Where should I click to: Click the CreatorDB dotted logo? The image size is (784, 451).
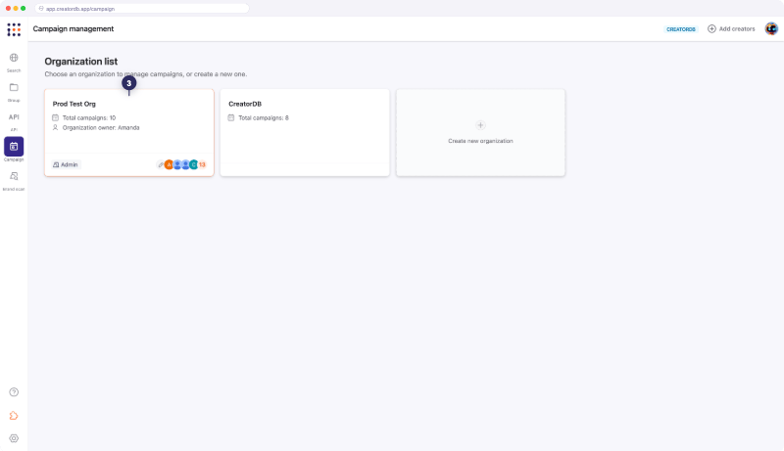click(x=14, y=29)
